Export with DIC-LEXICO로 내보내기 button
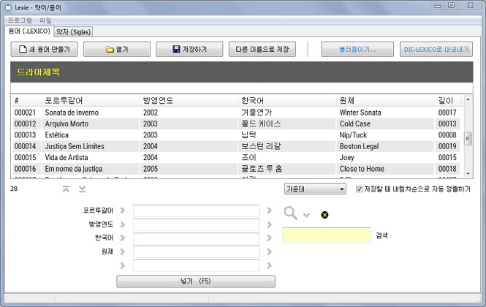486x307 pixels. pyautogui.click(x=436, y=49)
